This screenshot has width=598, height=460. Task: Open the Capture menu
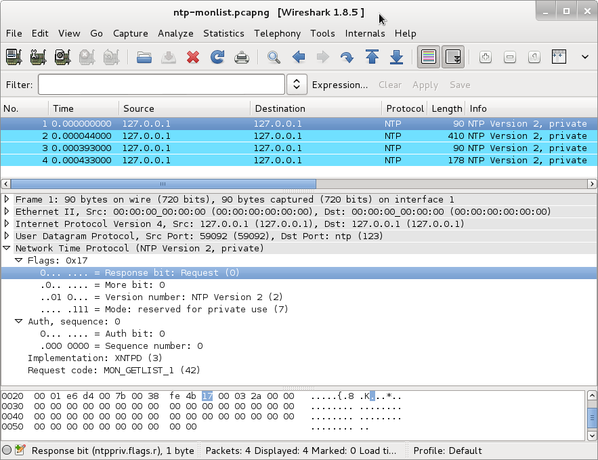(131, 34)
